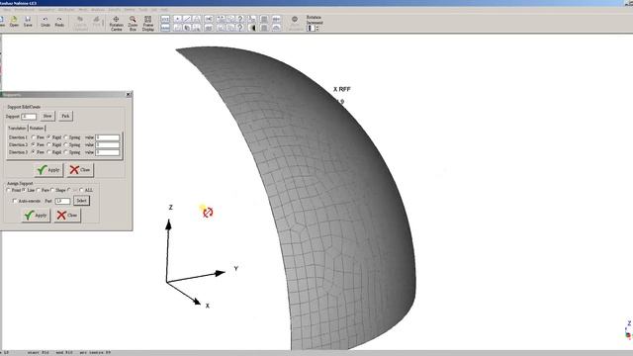This screenshot has width=633, height=356.
Task: Click the rotation marker icon in the viewport
Action: click(x=208, y=213)
